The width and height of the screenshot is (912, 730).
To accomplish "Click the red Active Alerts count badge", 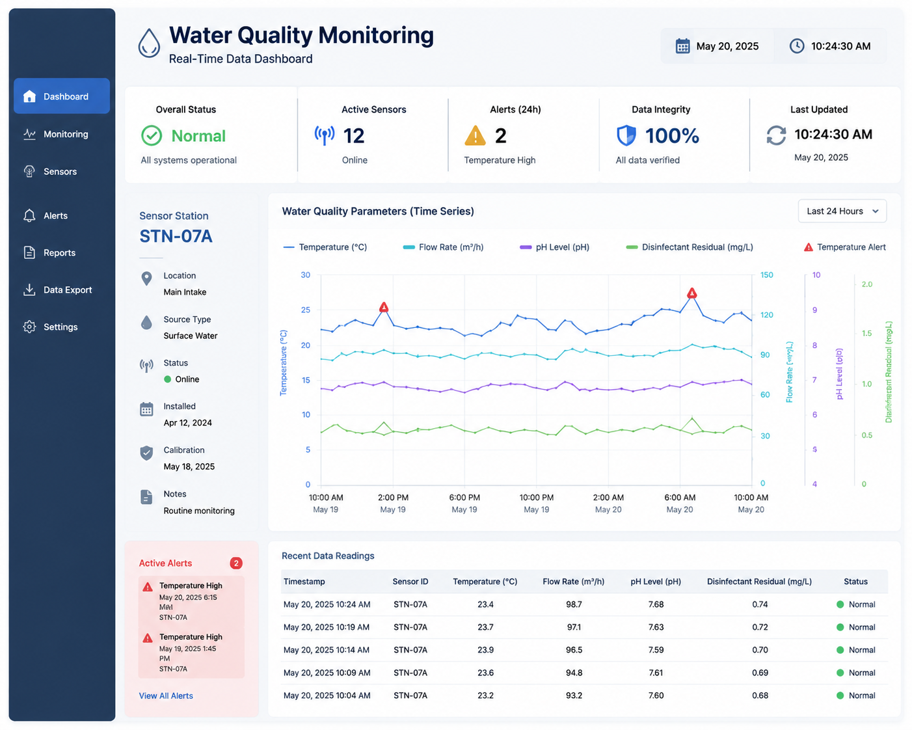I will point(236,563).
